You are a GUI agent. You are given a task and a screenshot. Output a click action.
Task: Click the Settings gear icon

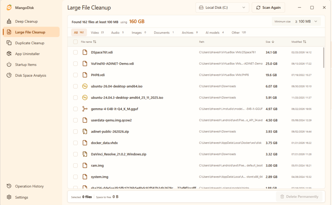pyautogui.click(x=9, y=197)
